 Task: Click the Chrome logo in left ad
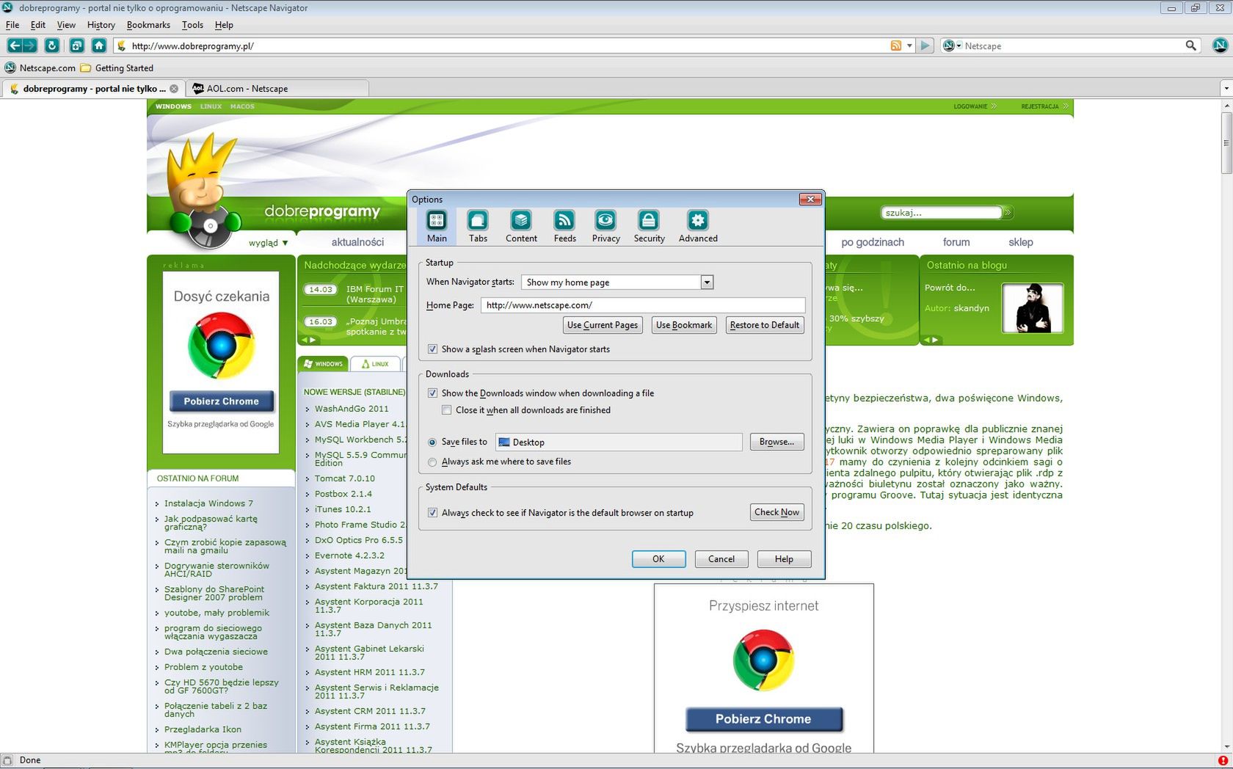(221, 346)
